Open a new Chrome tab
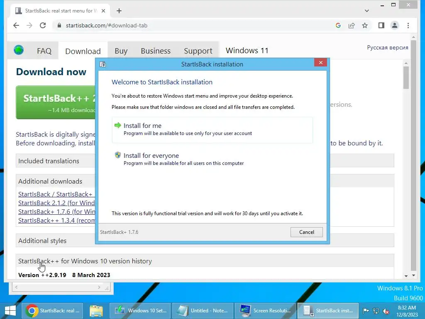 click(119, 11)
